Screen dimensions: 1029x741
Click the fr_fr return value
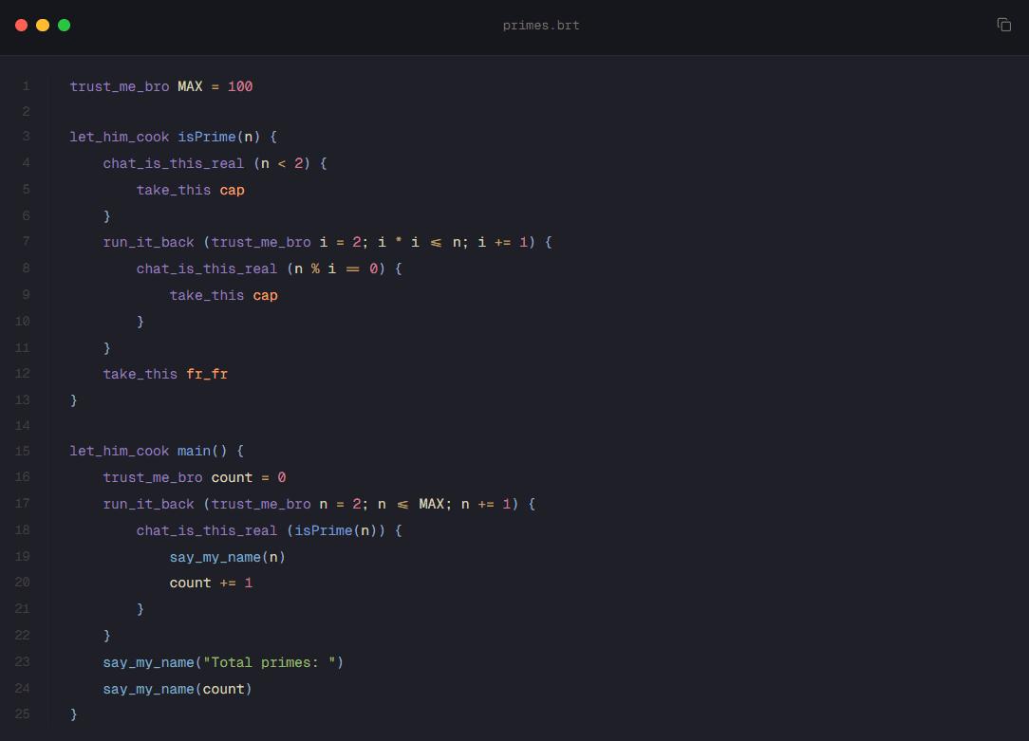coord(207,374)
